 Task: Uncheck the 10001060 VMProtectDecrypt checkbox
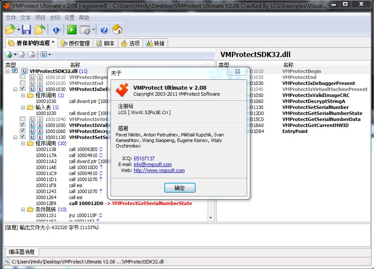[23, 130]
